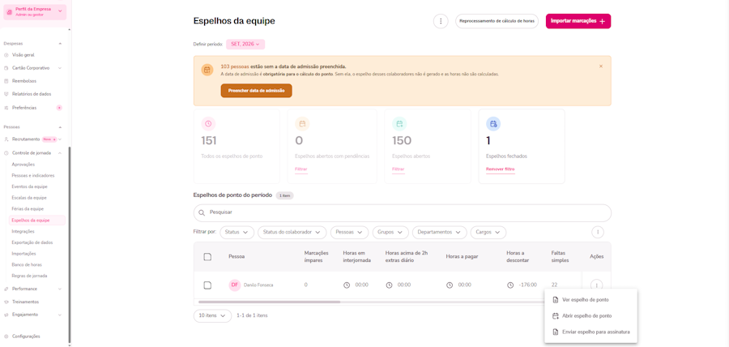Viewport: 729px width, 347px height.
Task: Go to Exportação de dados
Action: coord(32,242)
